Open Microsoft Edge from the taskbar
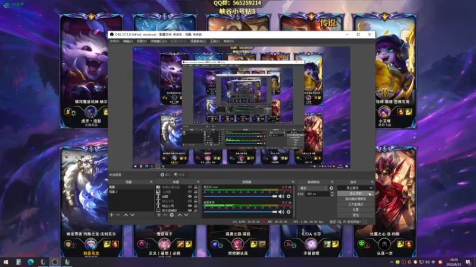This screenshot has width=476, height=267. tap(30, 262)
